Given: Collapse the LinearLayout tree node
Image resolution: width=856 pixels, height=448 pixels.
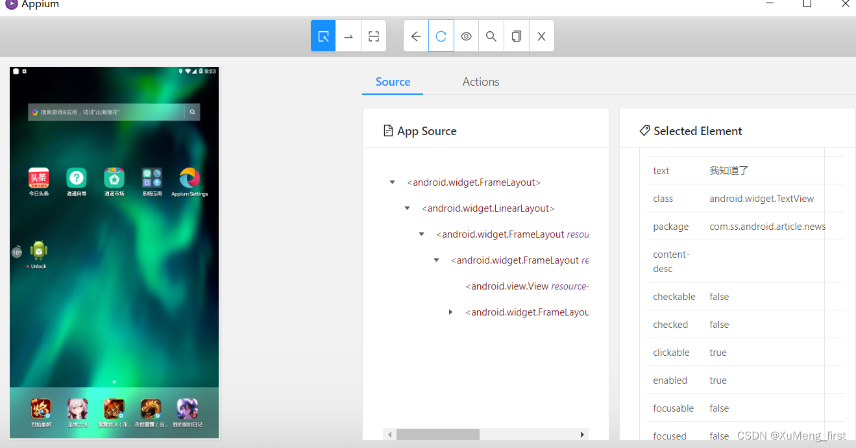Looking at the screenshot, I should pyautogui.click(x=407, y=208).
